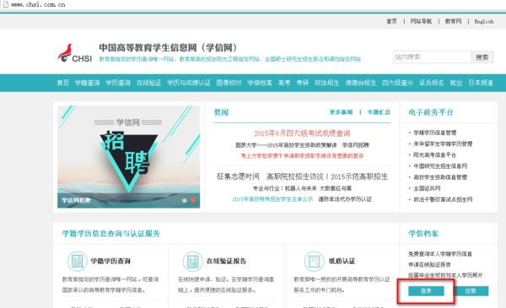Open the 考研 navigation item

click(303, 83)
